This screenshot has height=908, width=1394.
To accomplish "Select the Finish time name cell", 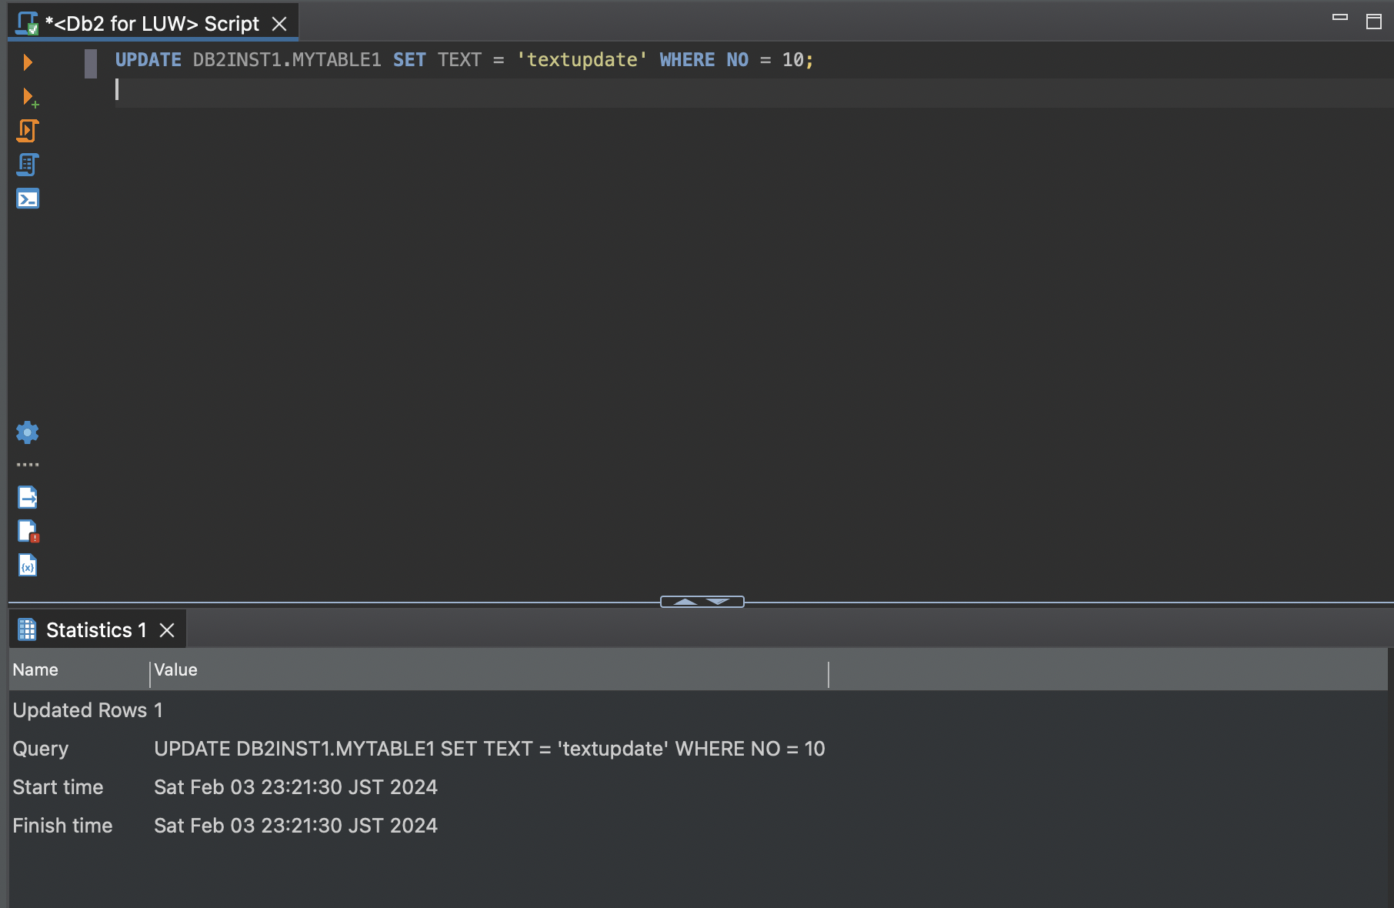I will tap(62, 826).
